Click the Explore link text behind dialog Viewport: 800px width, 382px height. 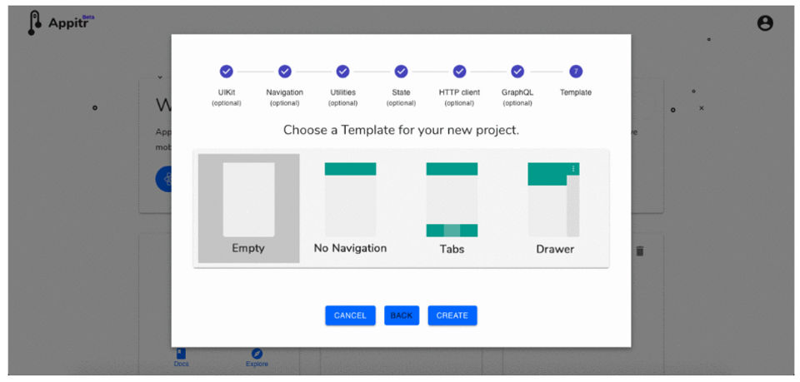[x=257, y=365]
